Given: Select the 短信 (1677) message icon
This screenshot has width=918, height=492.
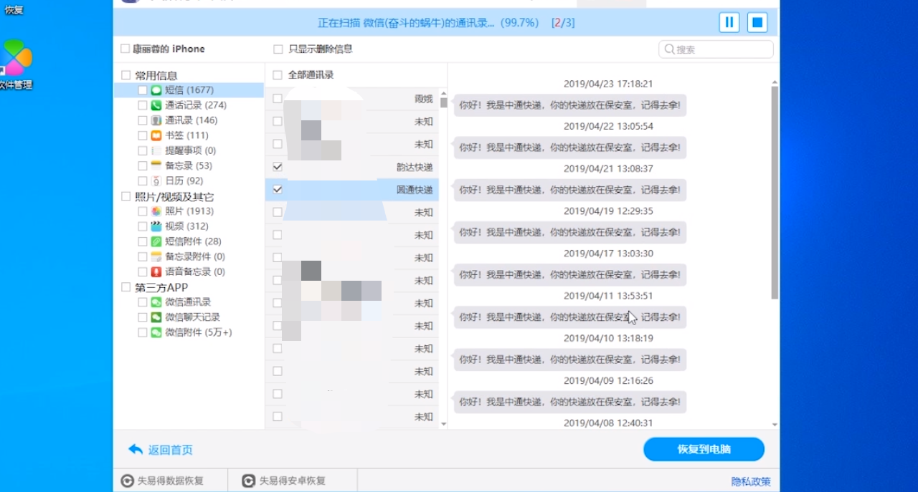Looking at the screenshot, I should click(x=156, y=90).
